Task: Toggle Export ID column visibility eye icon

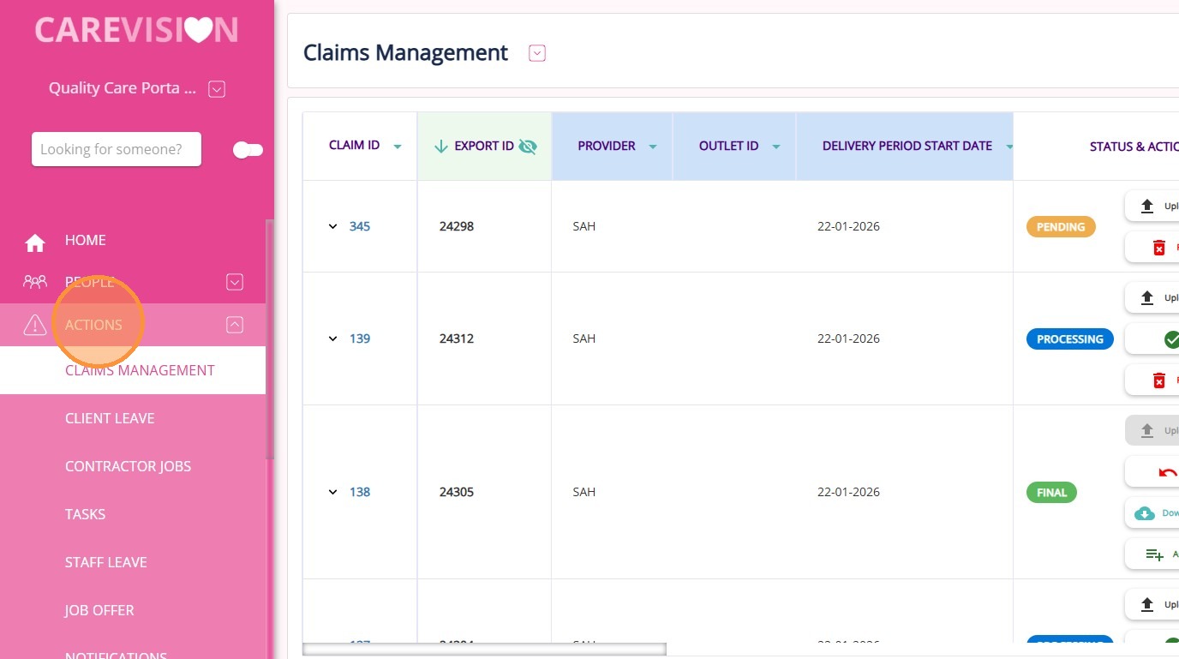Action: pyautogui.click(x=528, y=147)
